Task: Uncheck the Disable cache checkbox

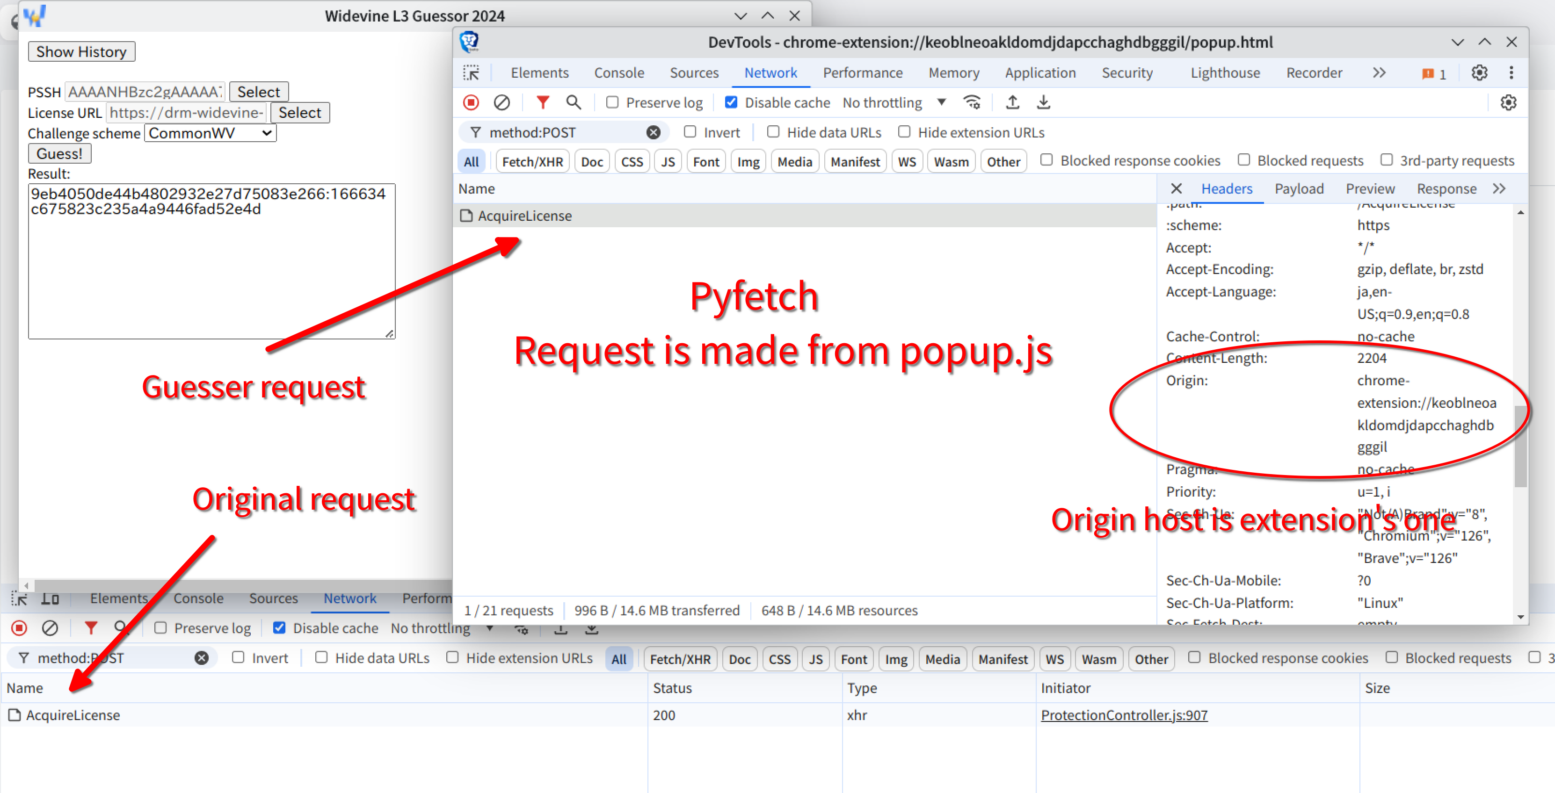Action: coord(731,102)
